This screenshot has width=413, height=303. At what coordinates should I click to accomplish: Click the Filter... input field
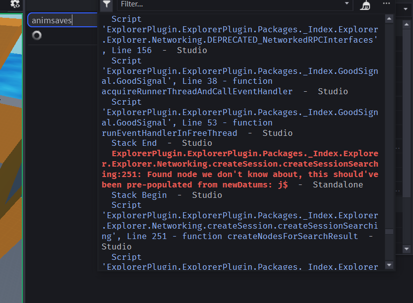pos(235,4)
